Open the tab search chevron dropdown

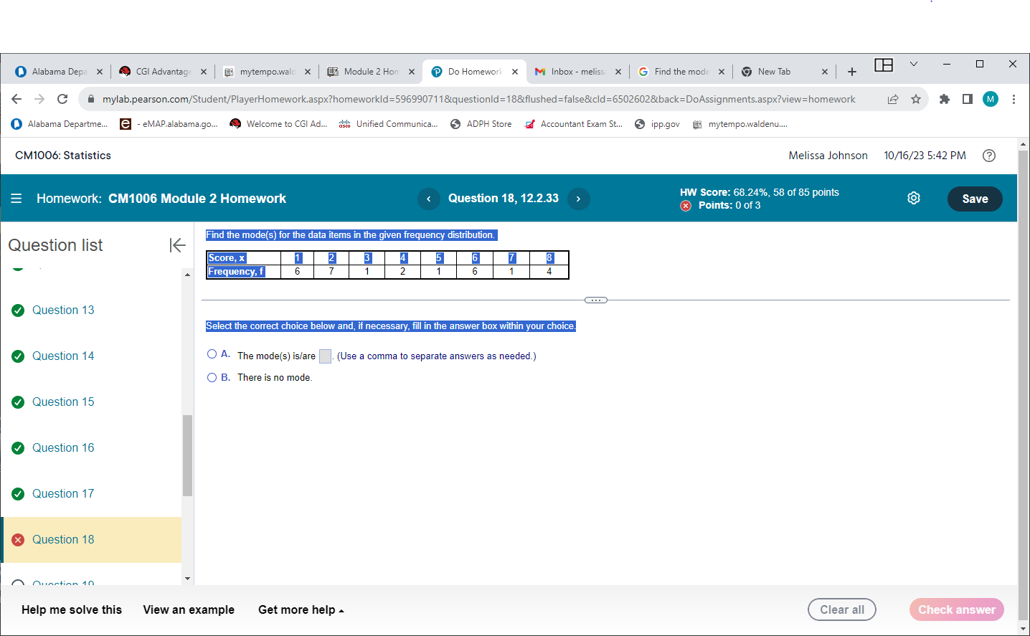coord(914,64)
